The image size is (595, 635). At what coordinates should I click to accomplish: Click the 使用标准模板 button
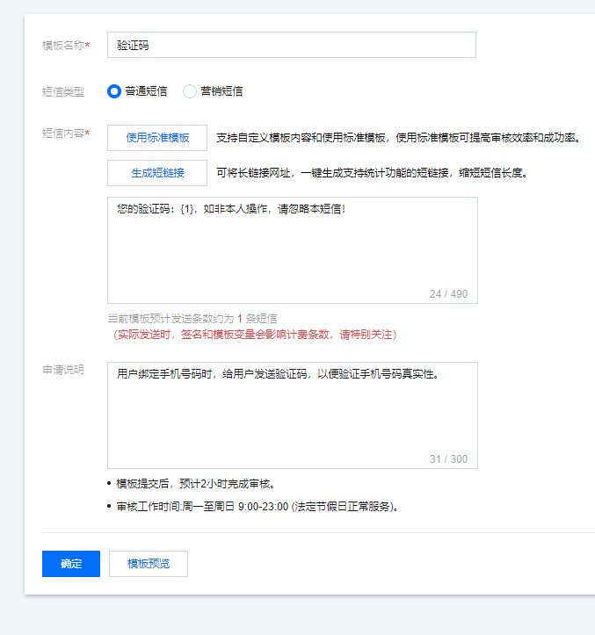(157, 138)
